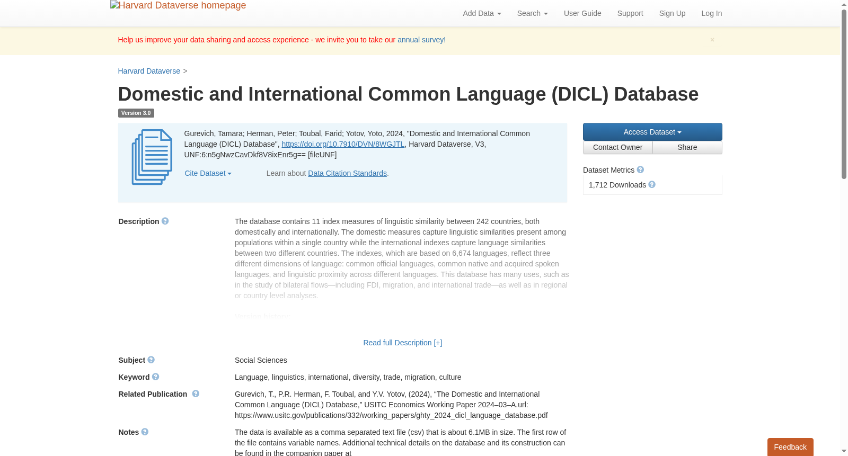Image resolution: width=848 pixels, height=456 pixels.
Task: Click help icon next to Description
Action: pyautogui.click(x=165, y=221)
